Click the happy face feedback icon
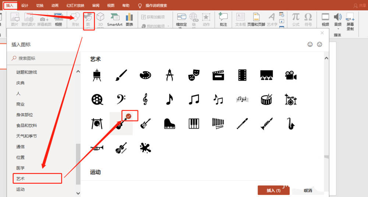368x197 pixels. pos(310,45)
